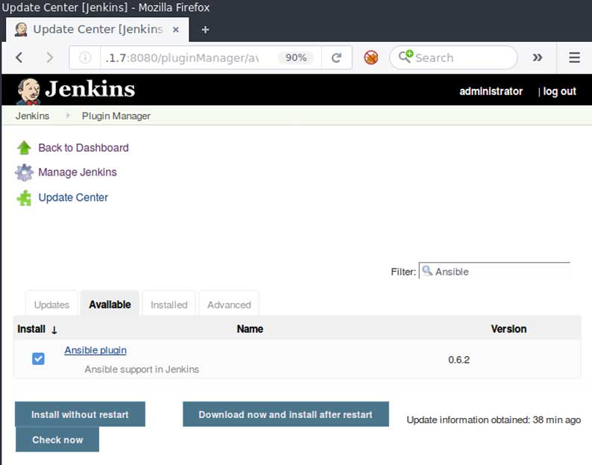The image size is (592, 465).
Task: Open the Installed tab
Action: pos(169,305)
